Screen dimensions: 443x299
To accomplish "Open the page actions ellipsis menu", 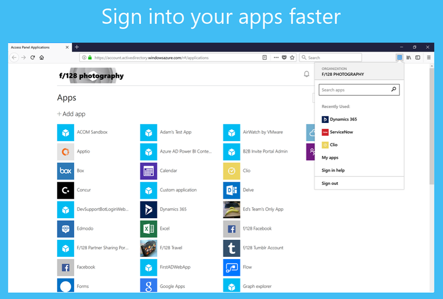I will [276, 58].
